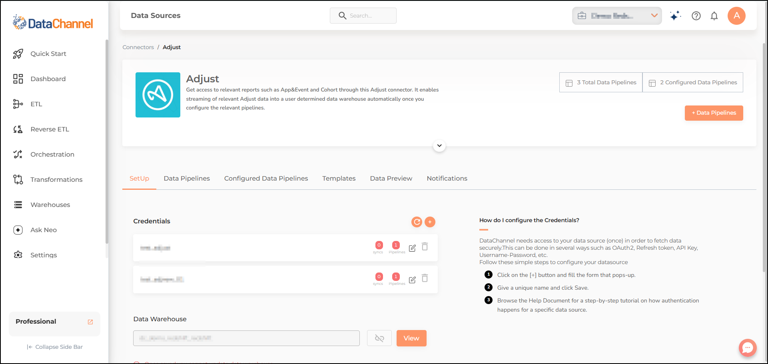Click the sparkle AI icon in header
This screenshot has height=364, width=768.
[x=675, y=16]
